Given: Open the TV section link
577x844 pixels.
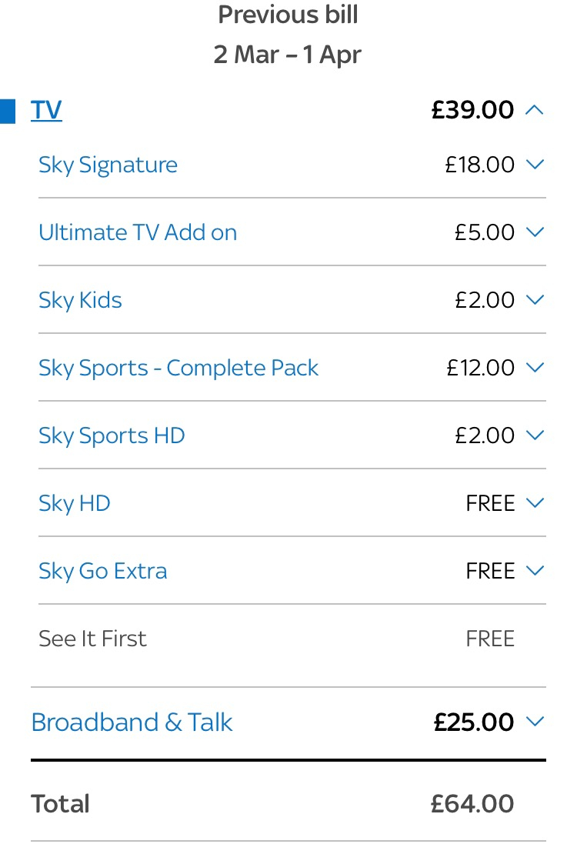Looking at the screenshot, I should point(46,110).
